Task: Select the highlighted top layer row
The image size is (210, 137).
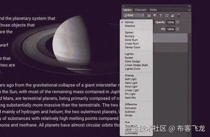Action: click(x=170, y=38)
